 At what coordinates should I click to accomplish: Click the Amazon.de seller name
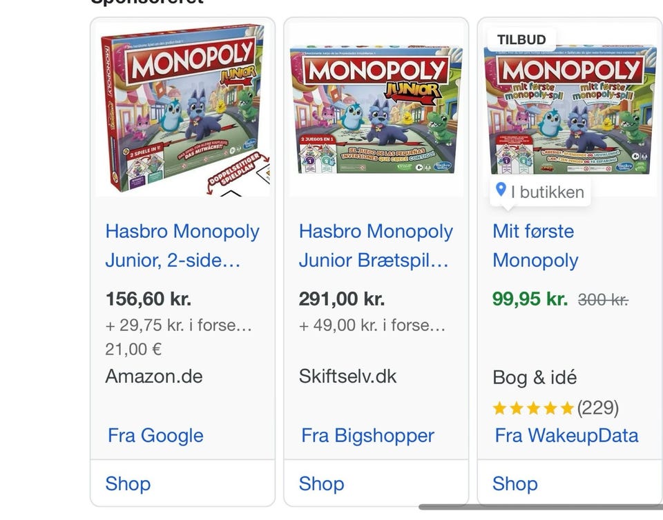click(x=154, y=377)
